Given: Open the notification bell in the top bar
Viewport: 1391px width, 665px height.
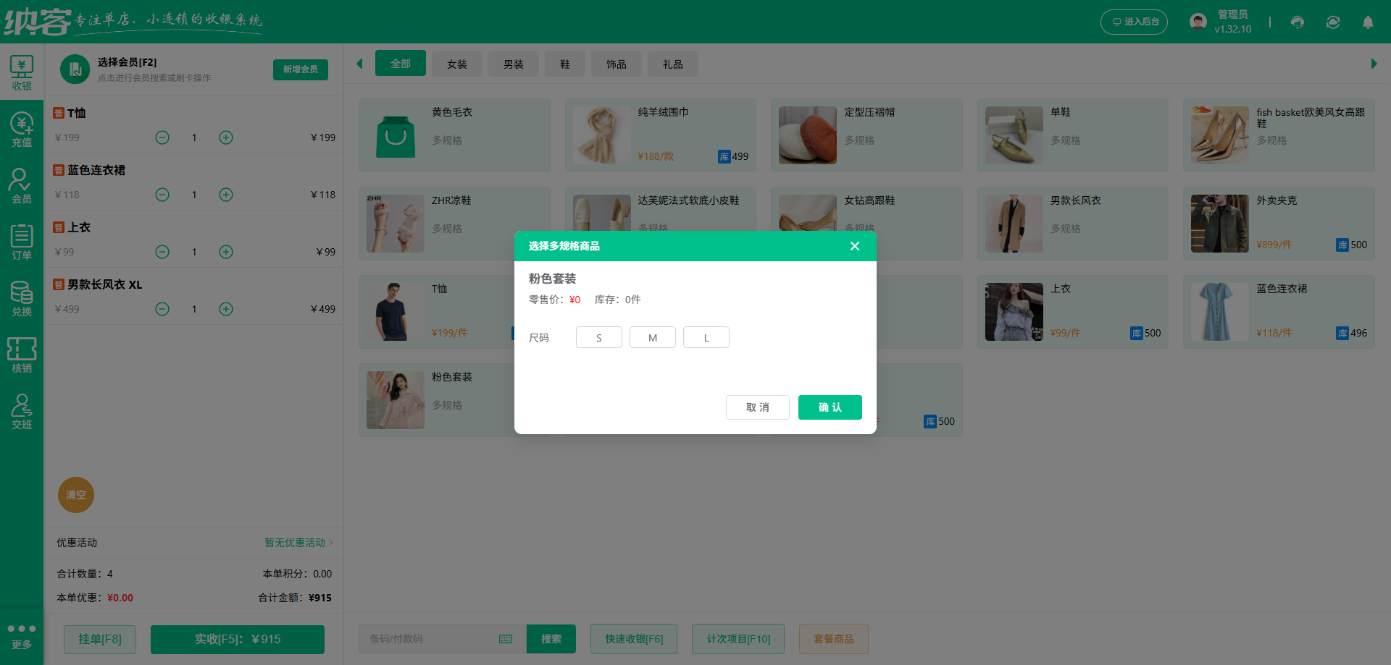Looking at the screenshot, I should click(x=1368, y=22).
